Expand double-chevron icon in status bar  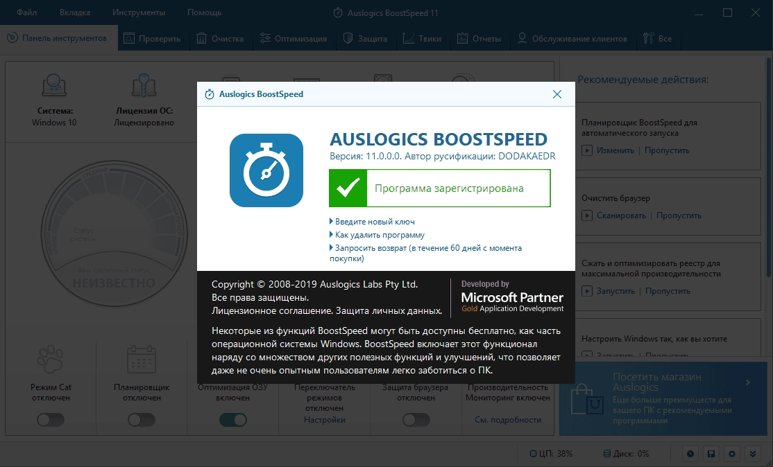pos(752,454)
